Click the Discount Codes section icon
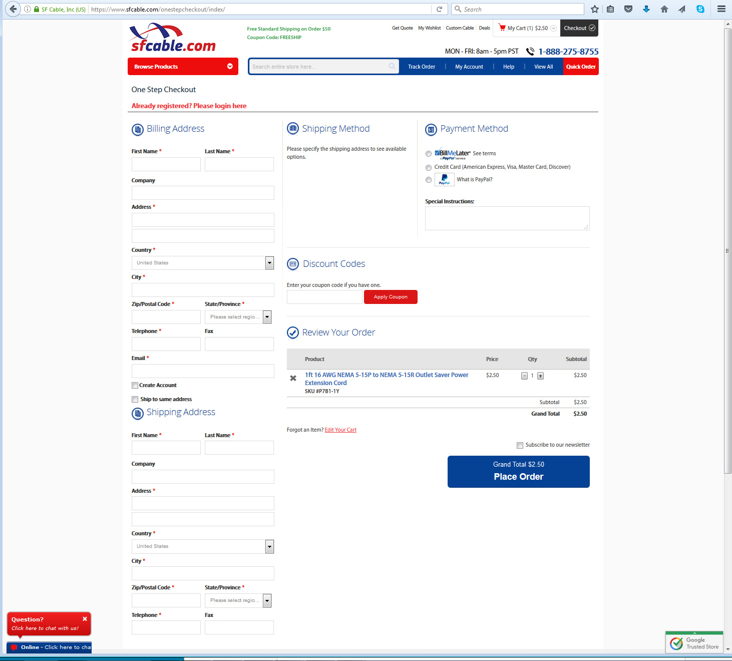 tap(293, 264)
